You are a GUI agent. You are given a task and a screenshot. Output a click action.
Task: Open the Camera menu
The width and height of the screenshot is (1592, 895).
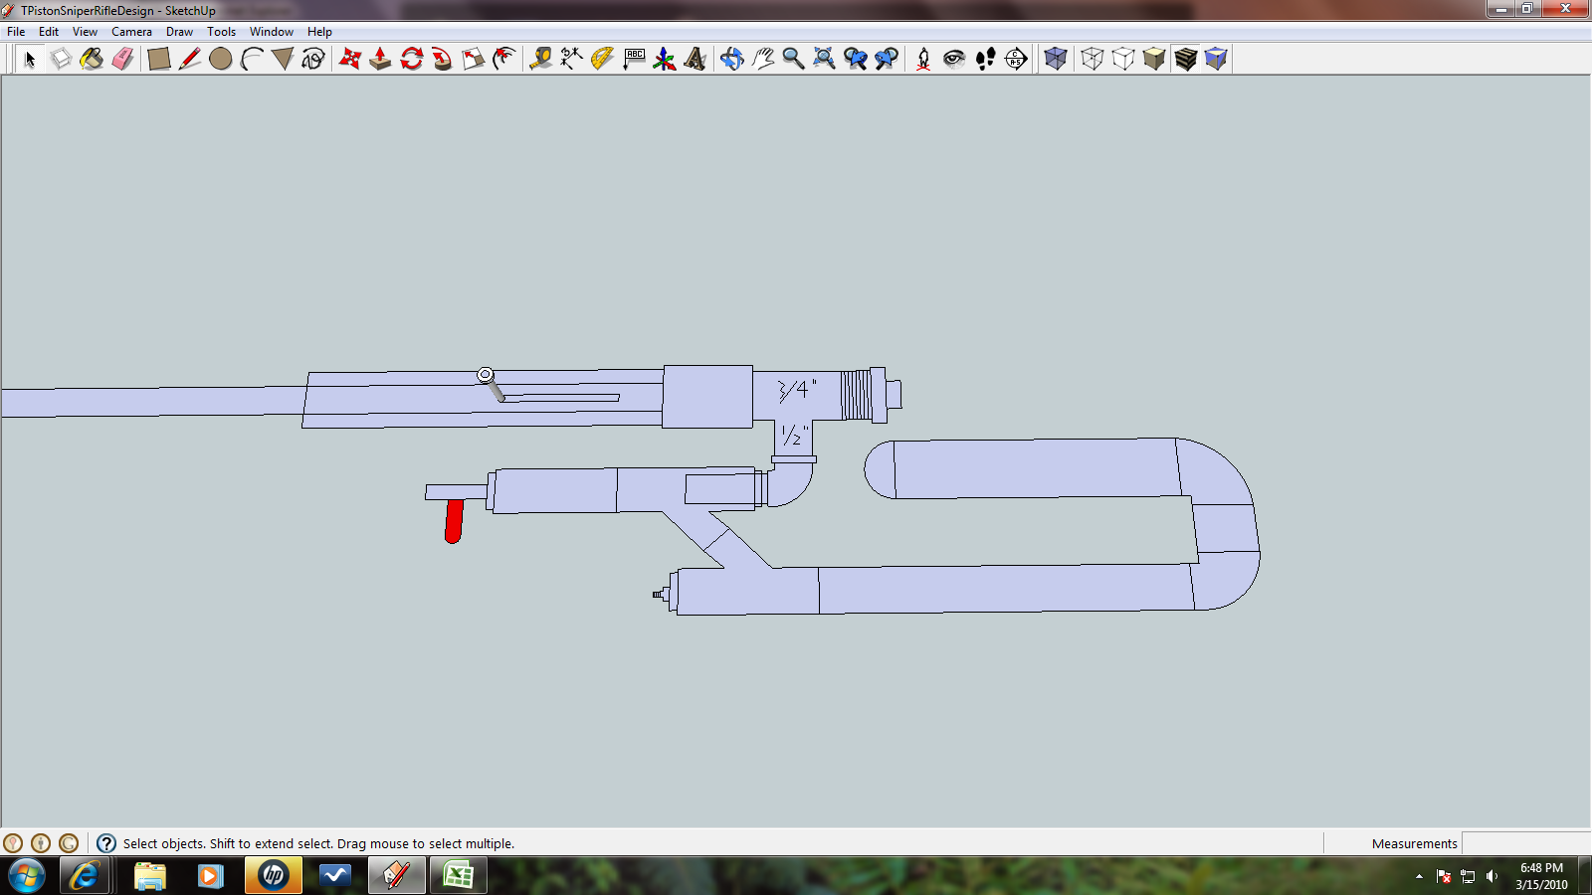click(131, 32)
